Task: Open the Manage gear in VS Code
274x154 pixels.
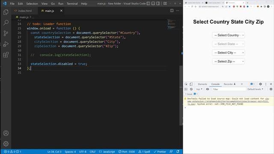Action: [x=6, y=144]
